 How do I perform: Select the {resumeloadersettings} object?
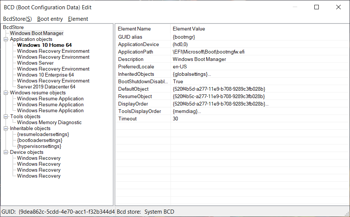tap(43, 135)
